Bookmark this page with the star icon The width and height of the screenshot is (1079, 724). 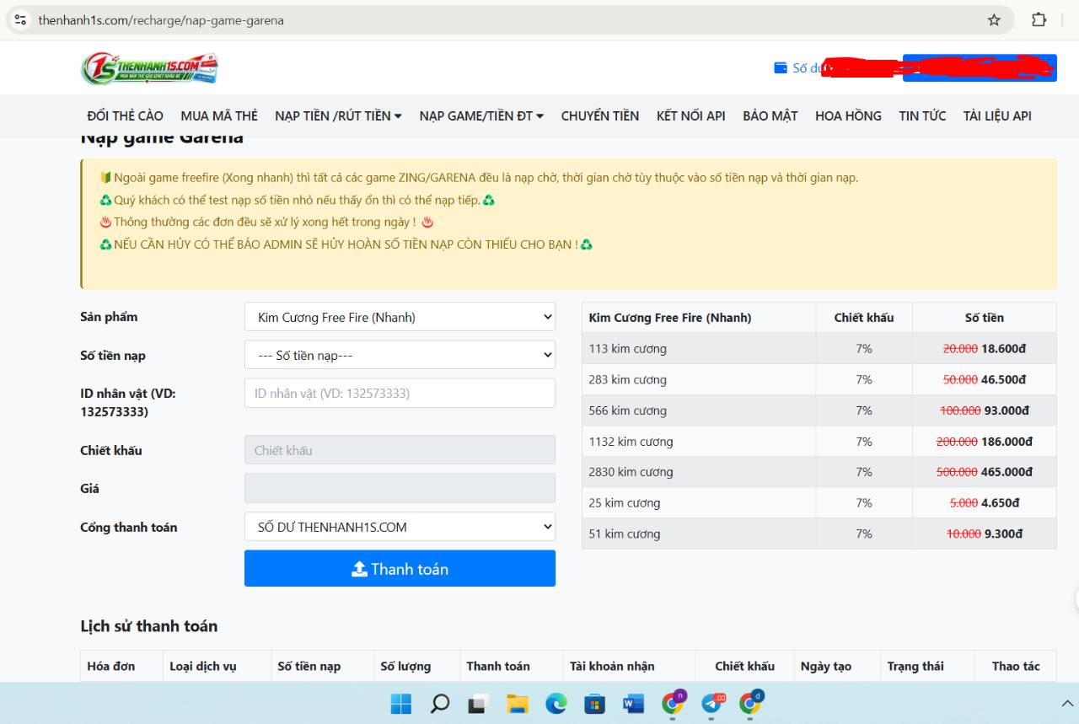(994, 20)
